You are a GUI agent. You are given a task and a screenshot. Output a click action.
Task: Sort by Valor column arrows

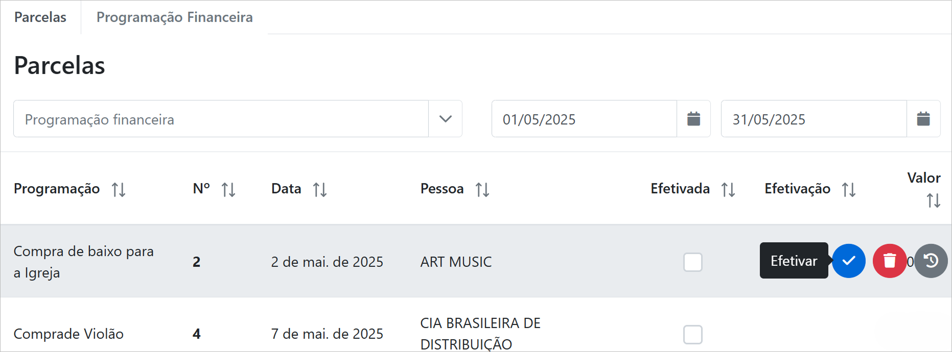point(933,200)
